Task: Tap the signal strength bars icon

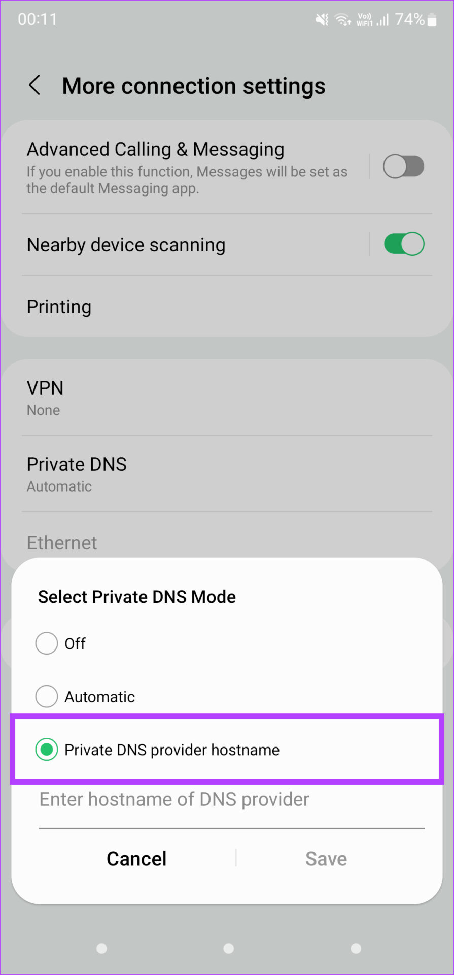Action: pos(383,20)
